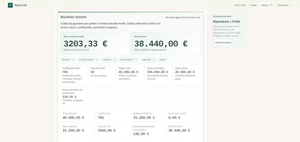Click the Coefficiente usato 78% card

coord(74,75)
